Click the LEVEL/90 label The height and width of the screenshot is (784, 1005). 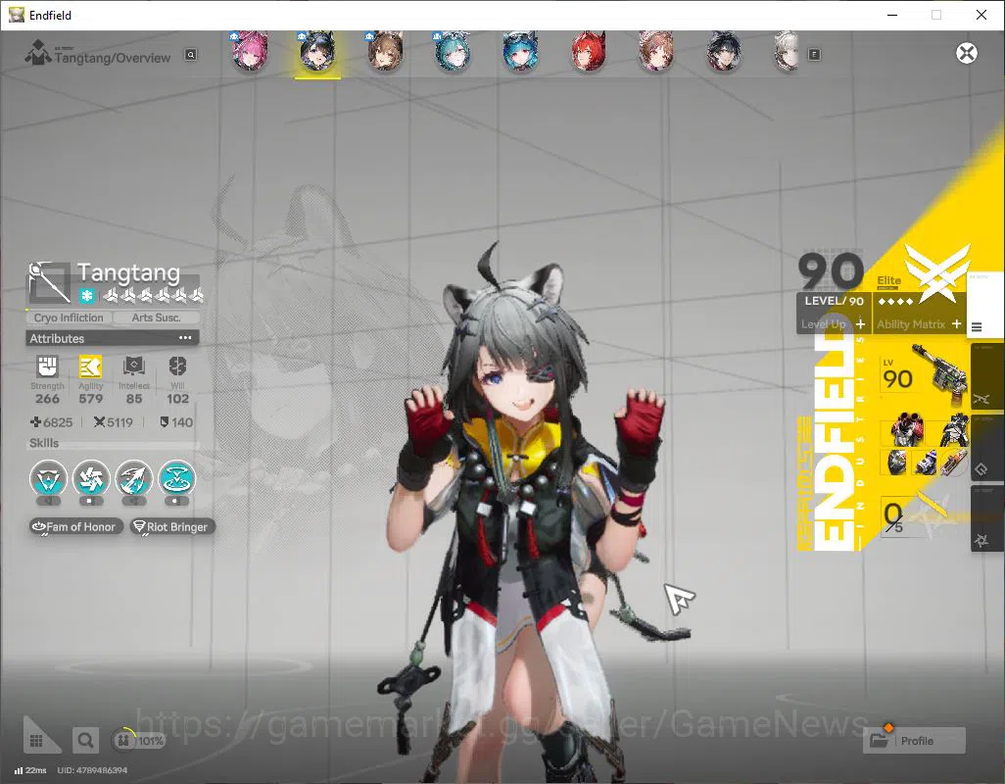tap(834, 301)
